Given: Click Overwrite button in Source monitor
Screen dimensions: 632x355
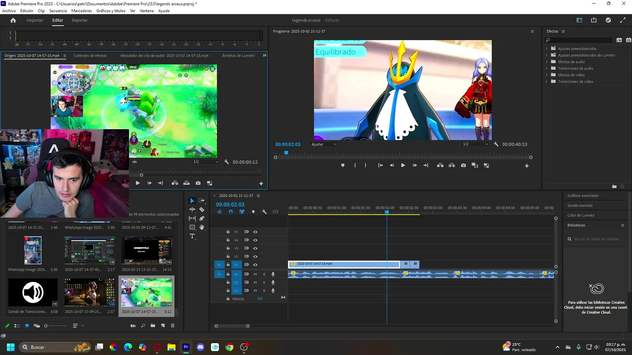Looking at the screenshot, I should coord(186,183).
